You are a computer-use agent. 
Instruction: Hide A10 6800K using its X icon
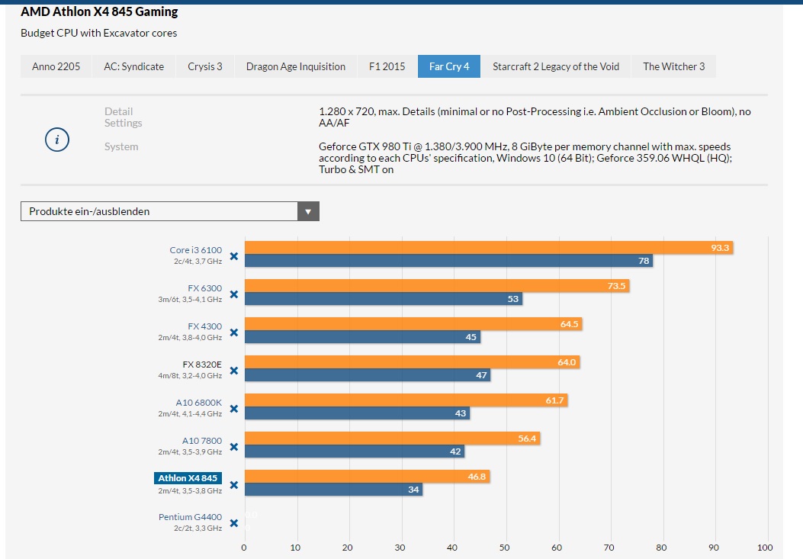[234, 409]
